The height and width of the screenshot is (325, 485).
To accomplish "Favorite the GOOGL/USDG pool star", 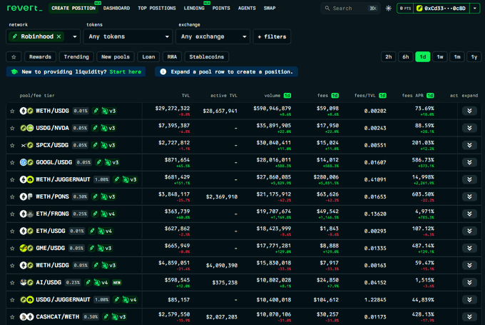I will 12,162.
